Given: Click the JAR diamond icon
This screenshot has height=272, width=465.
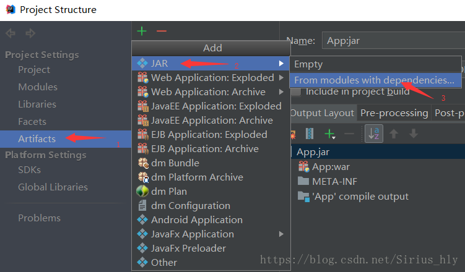Looking at the screenshot, I should pyautogui.click(x=142, y=63).
